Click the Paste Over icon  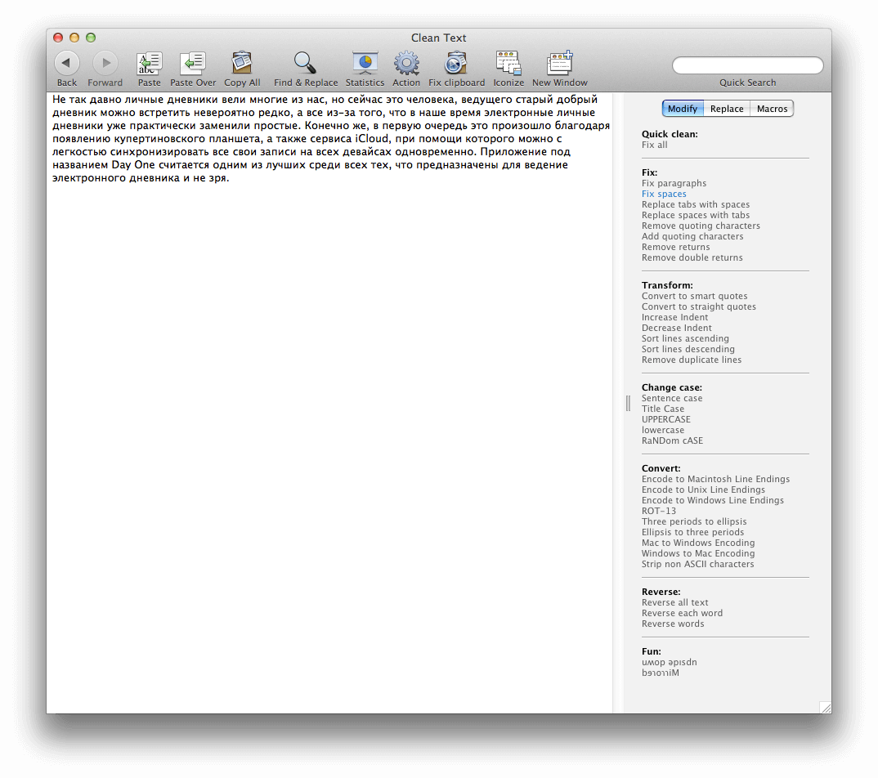[193, 63]
